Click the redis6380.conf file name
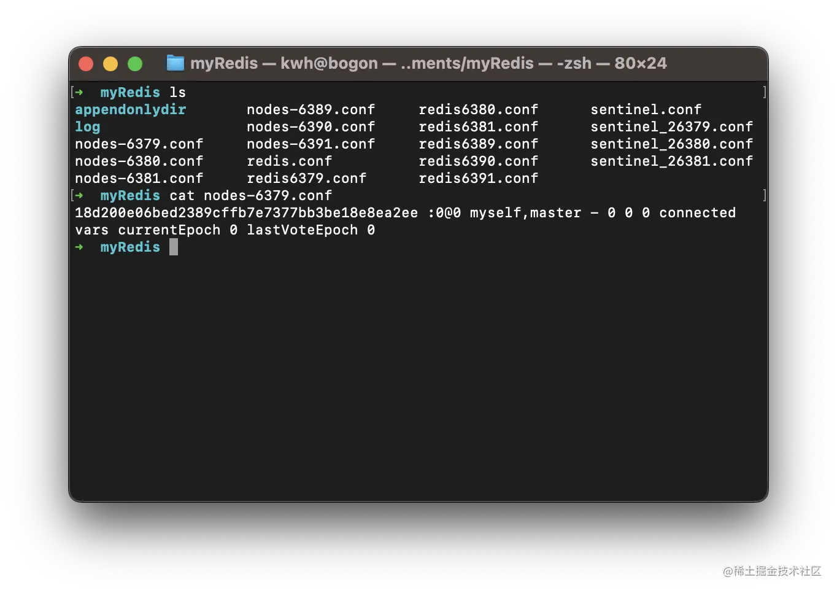 pyautogui.click(x=478, y=110)
